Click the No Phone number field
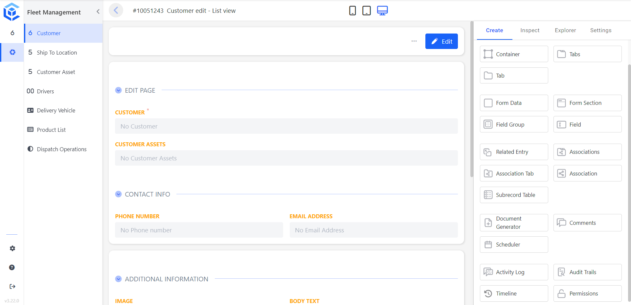This screenshot has height=305, width=631. (x=199, y=230)
